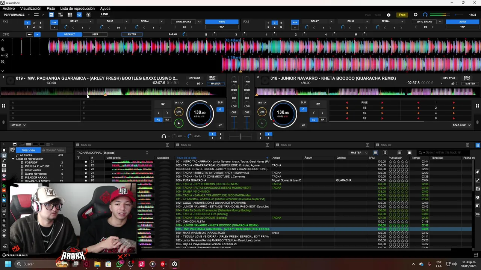Open deck 1 INT dropdown
481x270 pixels.
(178, 102)
